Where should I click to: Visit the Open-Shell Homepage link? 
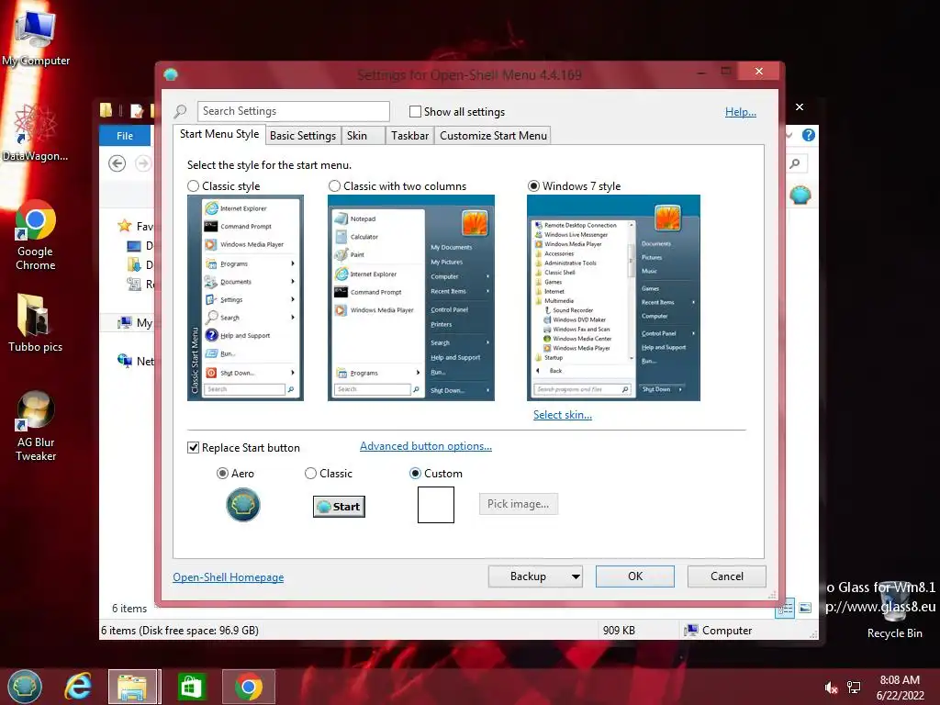tap(228, 577)
